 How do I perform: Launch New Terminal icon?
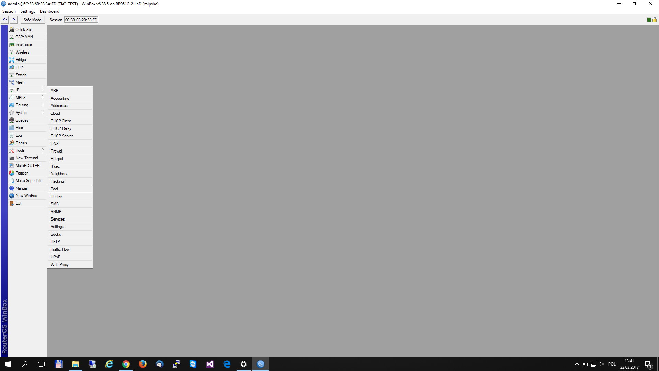(x=12, y=158)
